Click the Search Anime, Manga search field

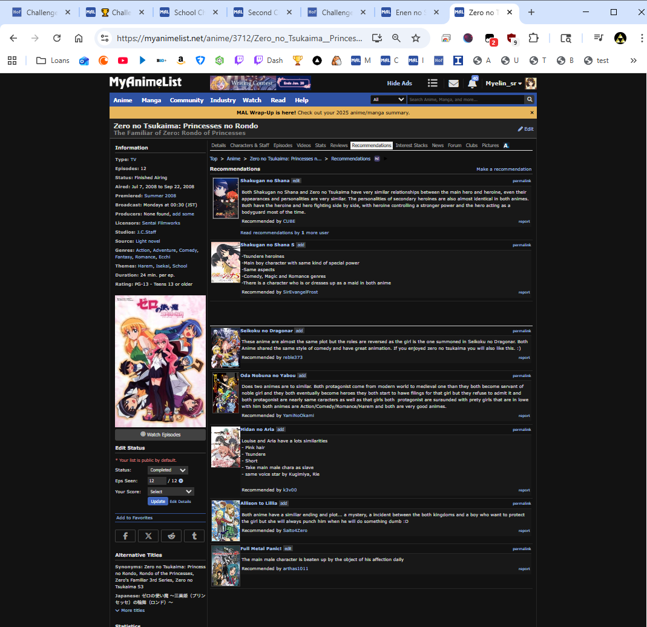click(x=466, y=99)
